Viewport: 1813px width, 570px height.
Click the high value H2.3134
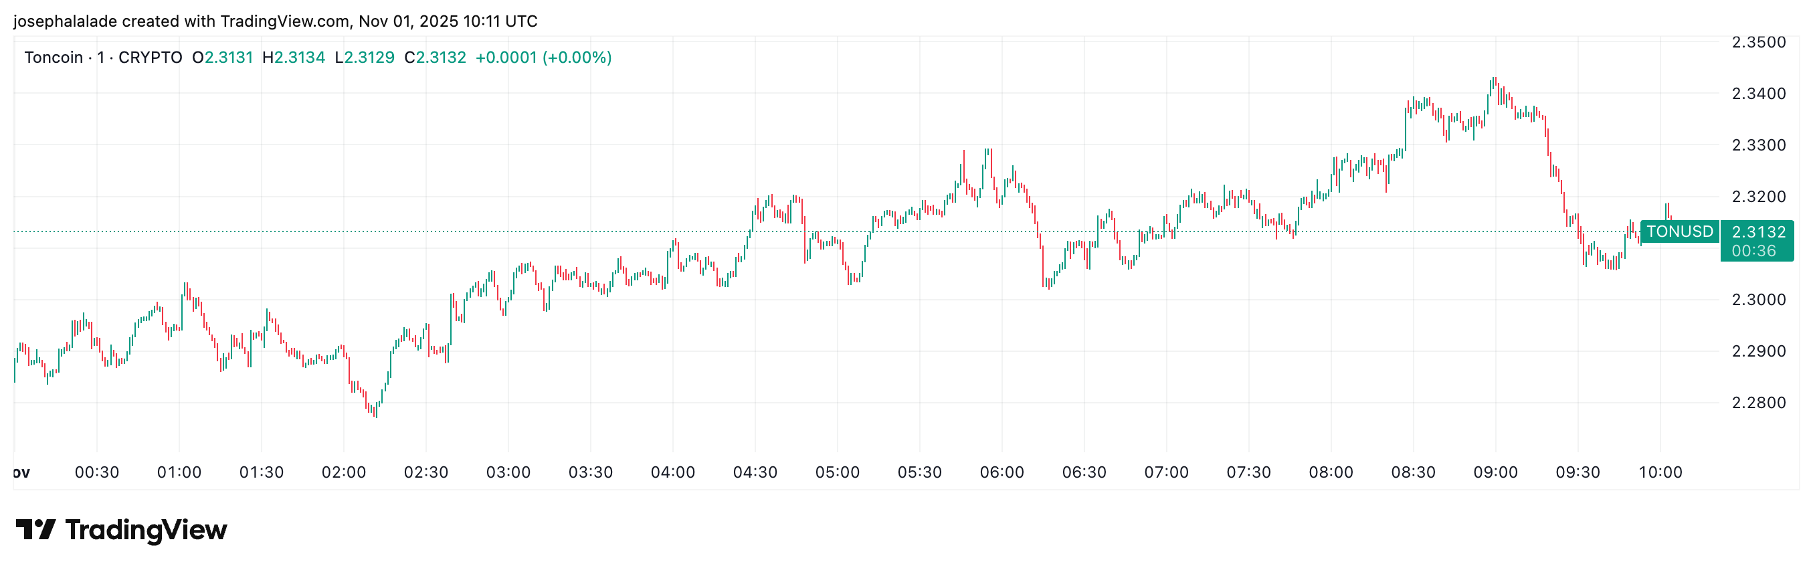click(294, 57)
